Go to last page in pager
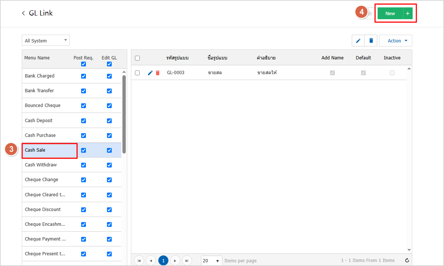The height and width of the screenshot is (266, 444). point(187,261)
